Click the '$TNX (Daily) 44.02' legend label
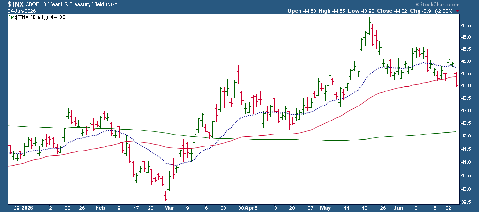479x212 pixels. (x=40, y=17)
